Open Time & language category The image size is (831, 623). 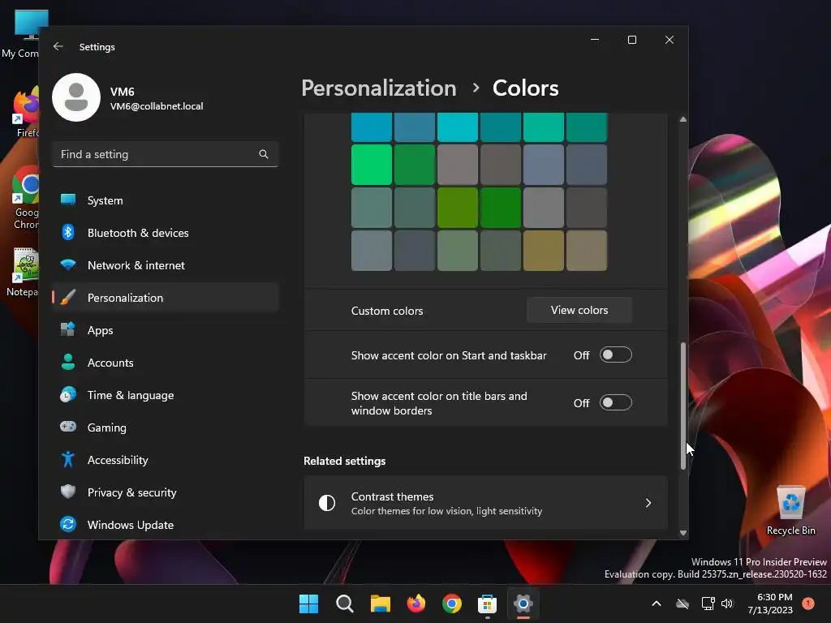[x=166, y=395]
